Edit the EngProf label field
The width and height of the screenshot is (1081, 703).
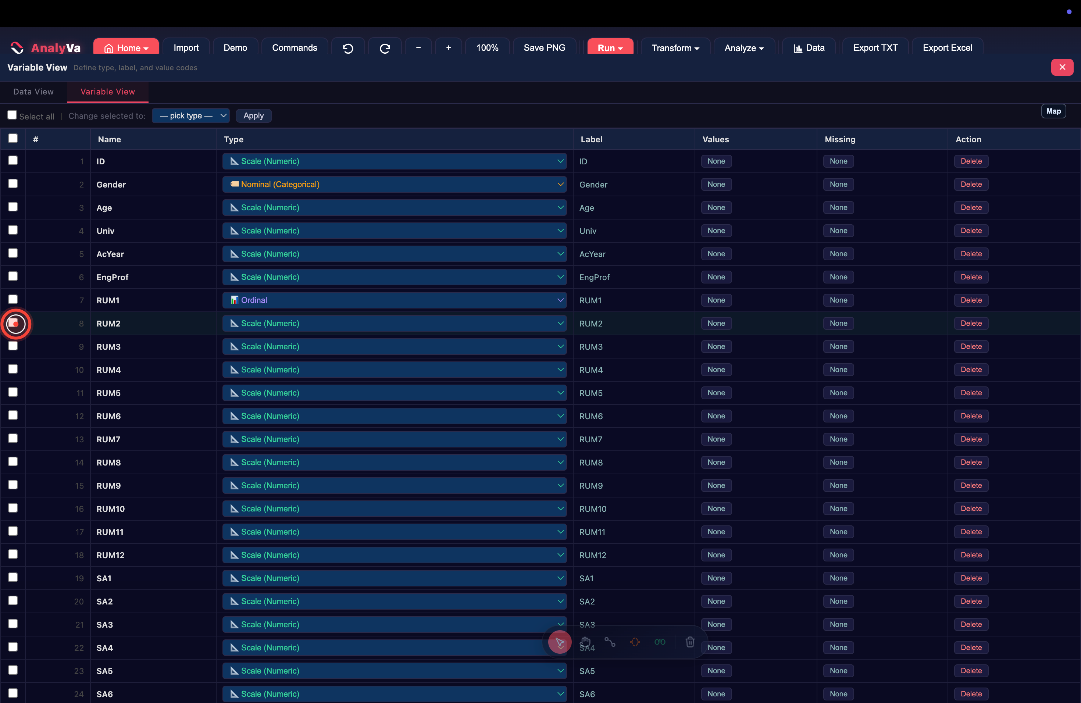pos(634,277)
